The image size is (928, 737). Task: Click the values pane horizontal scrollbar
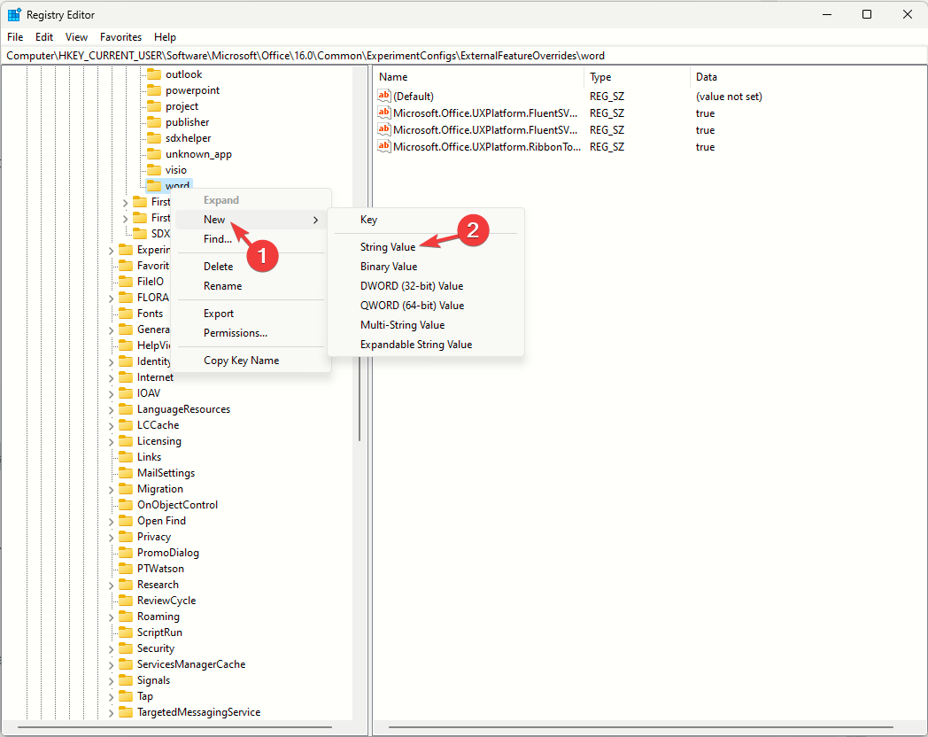(x=641, y=727)
